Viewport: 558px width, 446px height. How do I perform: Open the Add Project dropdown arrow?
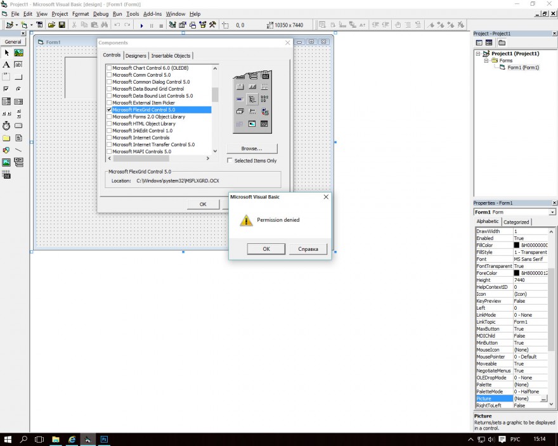click(16, 25)
